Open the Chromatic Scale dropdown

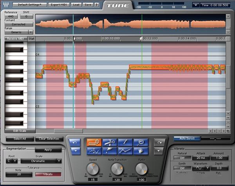coord(41,161)
